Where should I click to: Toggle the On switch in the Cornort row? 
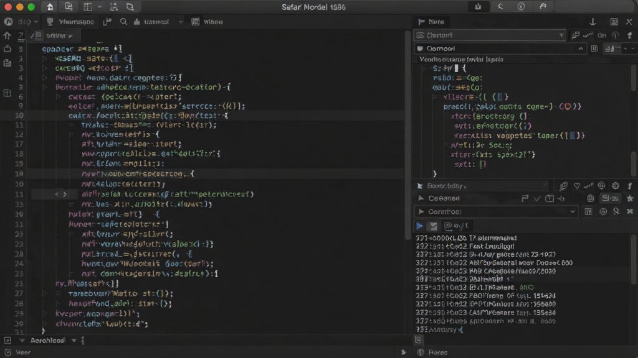(602, 35)
